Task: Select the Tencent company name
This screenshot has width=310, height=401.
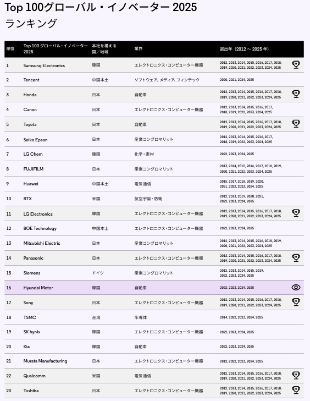Action: click(x=31, y=80)
